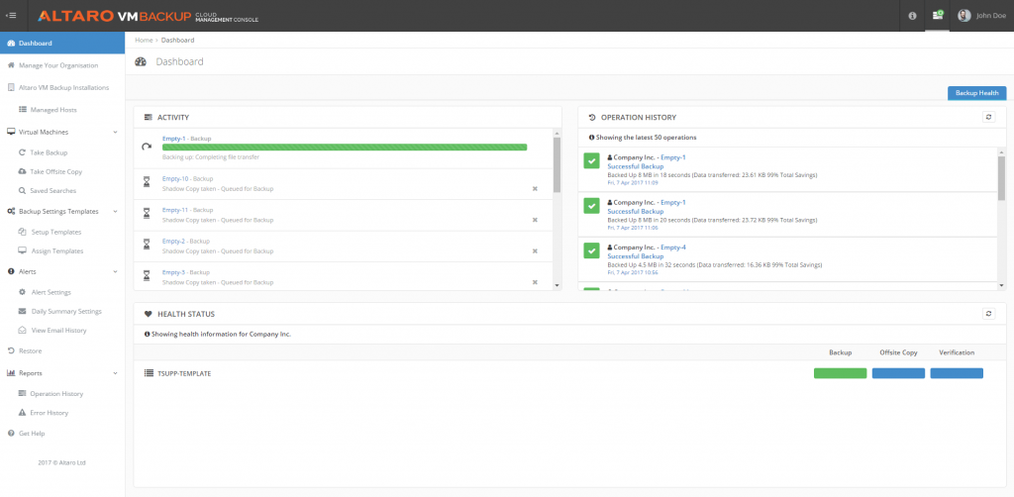Viewport: 1014px width, 497px height.
Task: Cancel the queued Empty-11 backup
Action: pyautogui.click(x=535, y=220)
